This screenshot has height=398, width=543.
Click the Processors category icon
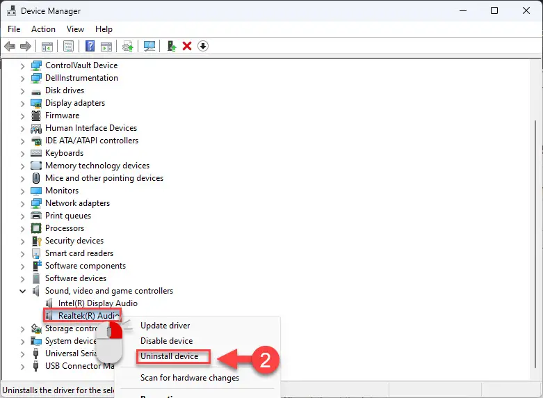click(36, 228)
